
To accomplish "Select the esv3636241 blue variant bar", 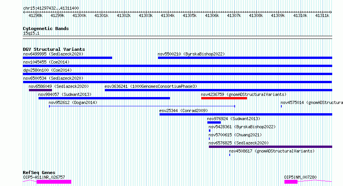I will coord(219,90).
